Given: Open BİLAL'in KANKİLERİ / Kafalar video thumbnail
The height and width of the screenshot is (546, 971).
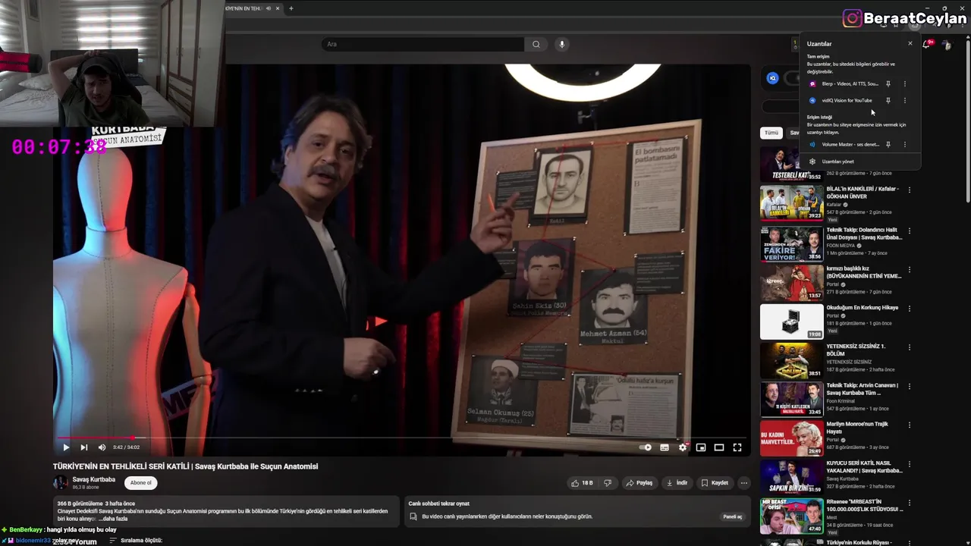Looking at the screenshot, I should click(791, 202).
